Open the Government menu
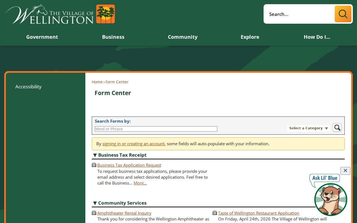This screenshot has width=357, height=223. tap(42, 37)
